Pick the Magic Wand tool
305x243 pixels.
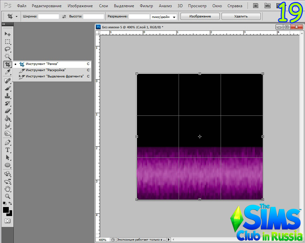[x=7, y=57]
